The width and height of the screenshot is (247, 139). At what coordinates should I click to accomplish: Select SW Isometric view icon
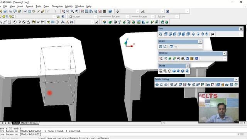coord(194,34)
